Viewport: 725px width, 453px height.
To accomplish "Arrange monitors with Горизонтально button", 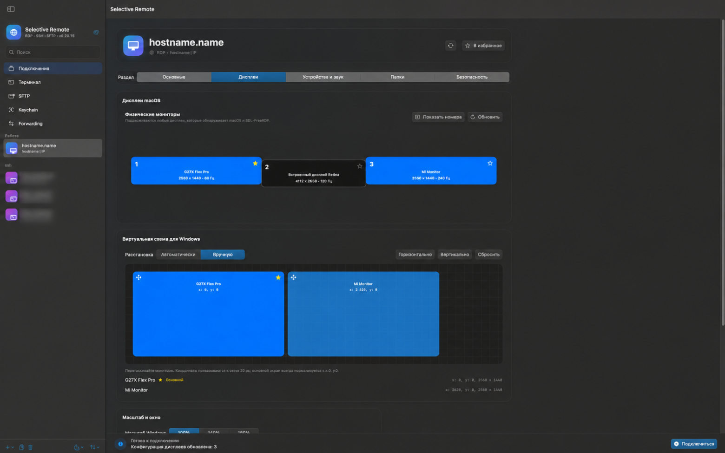I will coord(415,255).
